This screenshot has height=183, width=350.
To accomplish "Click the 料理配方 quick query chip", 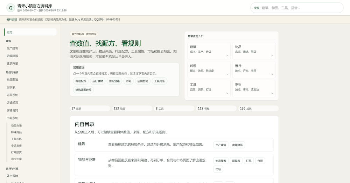I will coord(81,81).
